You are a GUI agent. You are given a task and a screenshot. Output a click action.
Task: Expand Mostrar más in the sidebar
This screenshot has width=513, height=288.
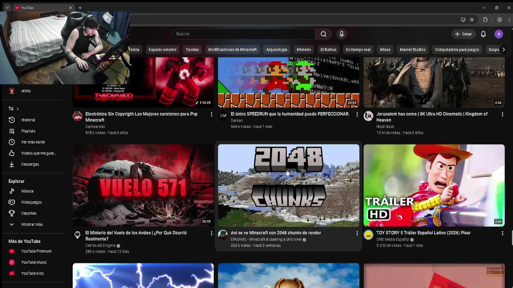click(x=32, y=224)
